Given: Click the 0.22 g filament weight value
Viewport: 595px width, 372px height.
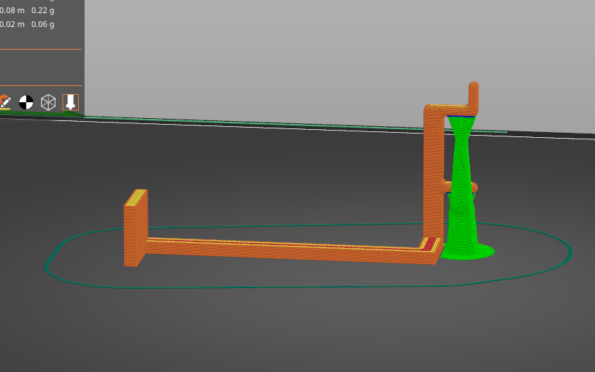Looking at the screenshot, I should [x=42, y=11].
